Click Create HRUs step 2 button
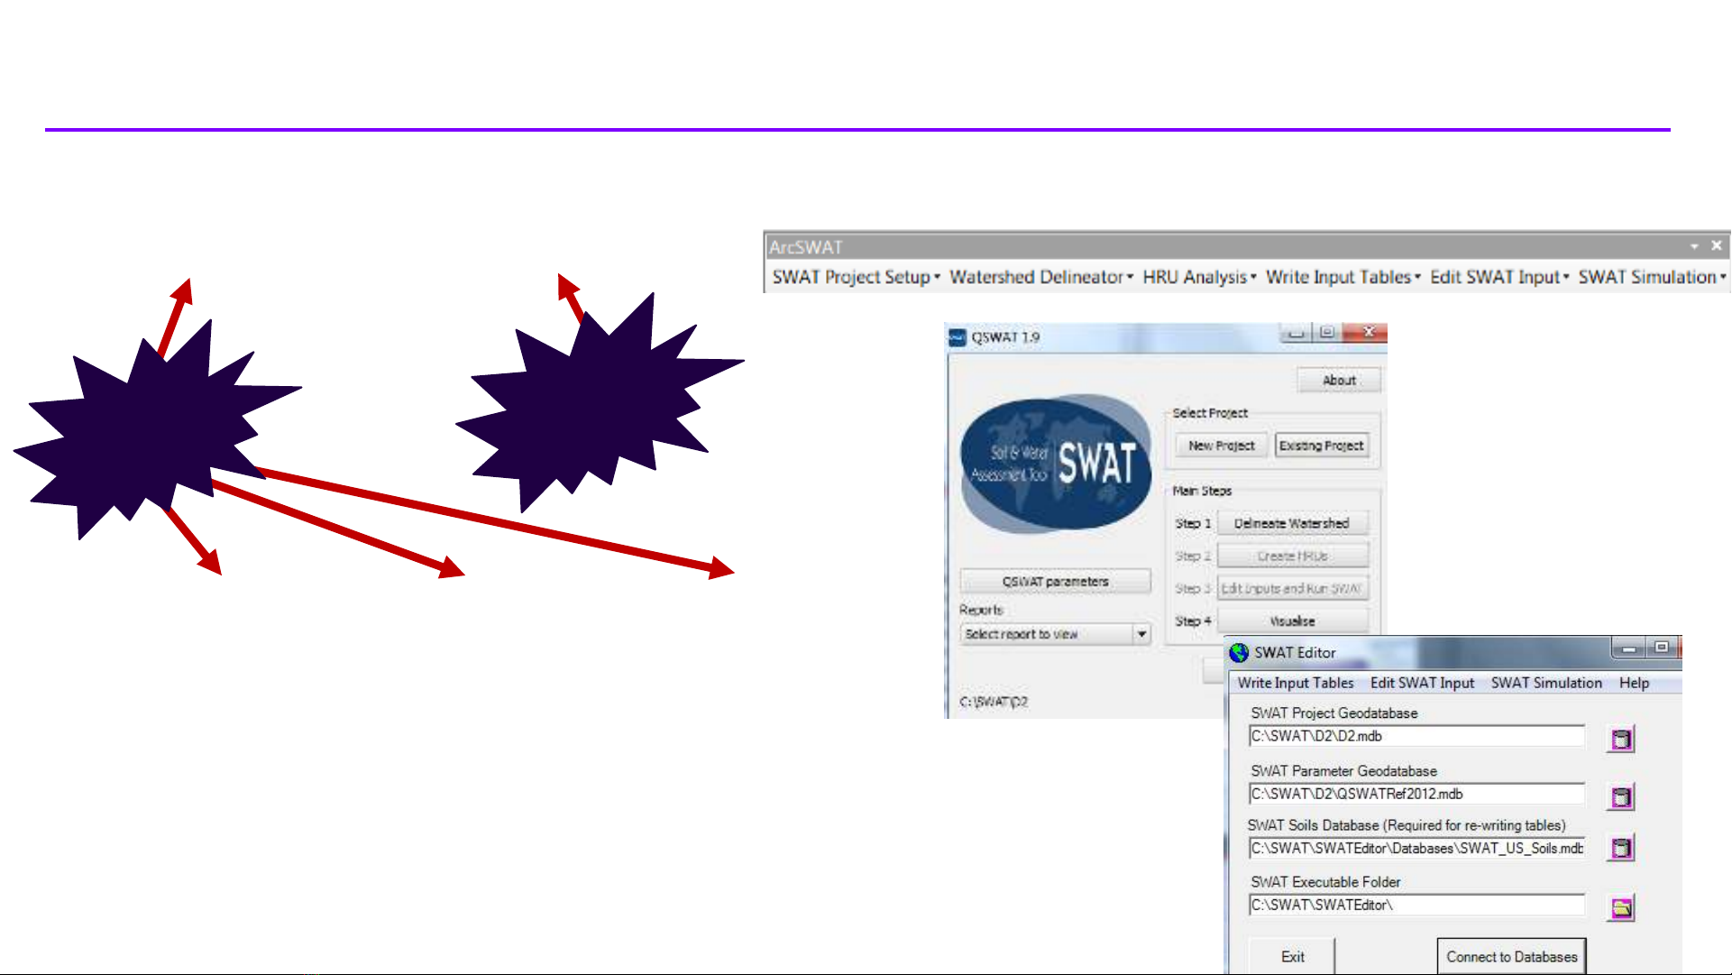This screenshot has width=1732, height=975. [x=1292, y=556]
